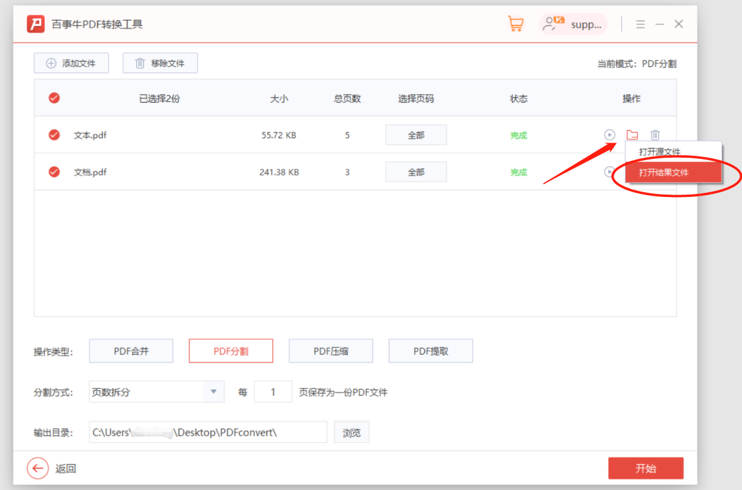Uncheck the 文本.pdf file checkbox
The height and width of the screenshot is (490, 742).
click(54, 135)
